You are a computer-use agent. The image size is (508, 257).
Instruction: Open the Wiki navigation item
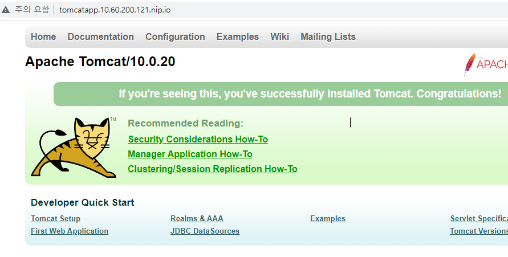click(279, 36)
